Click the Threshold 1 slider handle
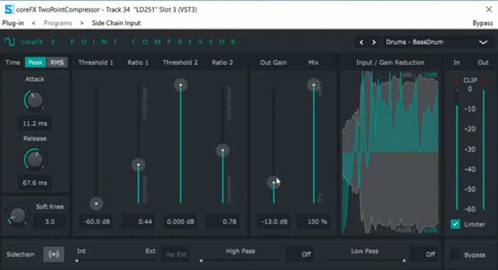 pos(96,203)
